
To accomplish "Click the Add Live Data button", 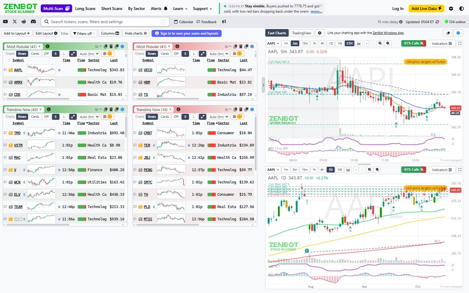I will [426, 8].
